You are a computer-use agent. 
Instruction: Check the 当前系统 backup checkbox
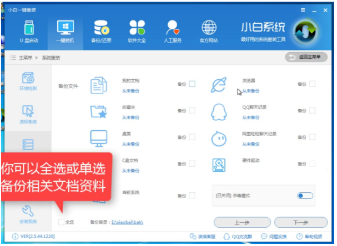192,196
